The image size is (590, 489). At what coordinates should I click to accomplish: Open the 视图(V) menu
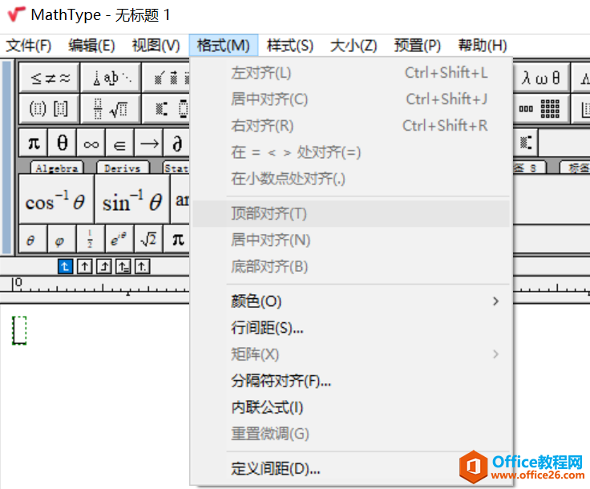tap(156, 46)
